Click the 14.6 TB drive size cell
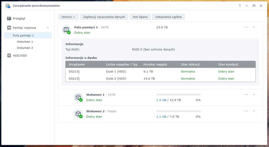Image resolution: width=269 pixels, height=147 pixels. [149, 79]
